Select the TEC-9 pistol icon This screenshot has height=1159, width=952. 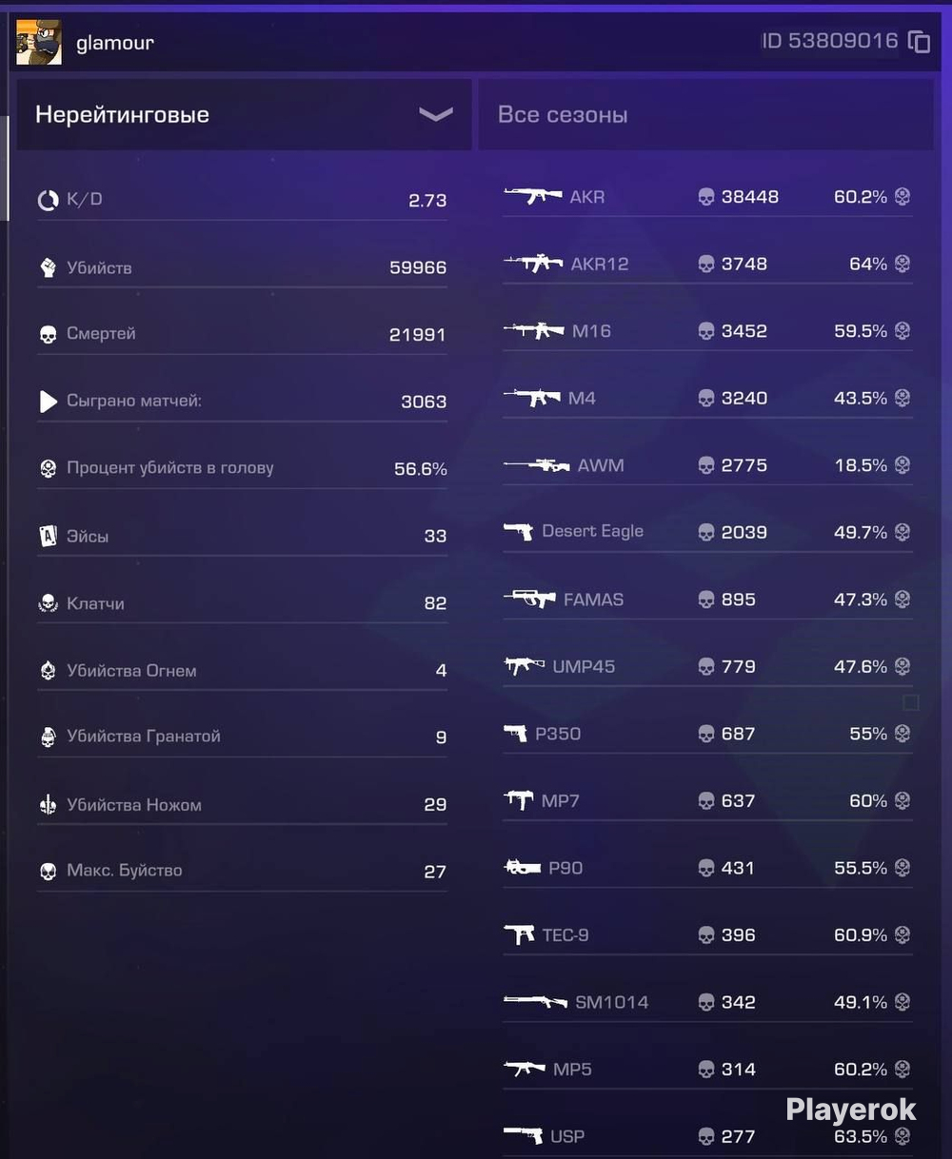pyautogui.click(x=520, y=934)
